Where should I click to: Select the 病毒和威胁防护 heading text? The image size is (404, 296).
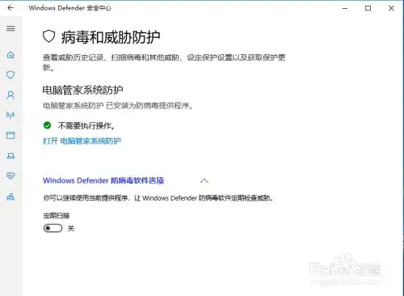point(111,37)
